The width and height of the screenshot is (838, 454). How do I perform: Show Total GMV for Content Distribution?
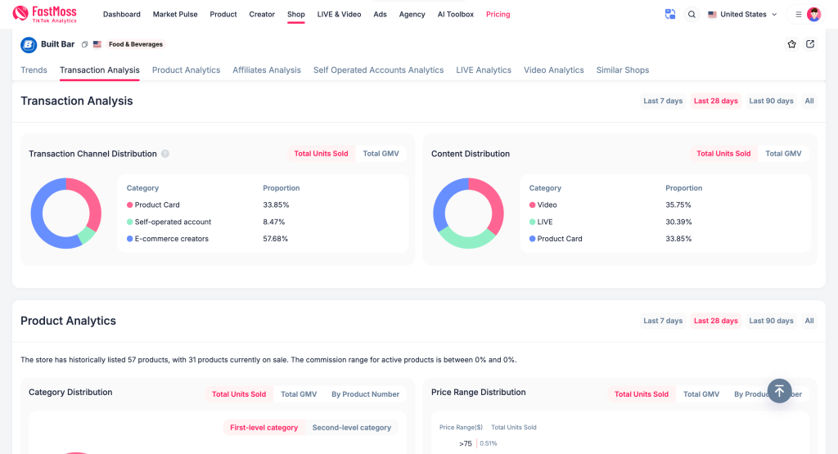point(783,154)
